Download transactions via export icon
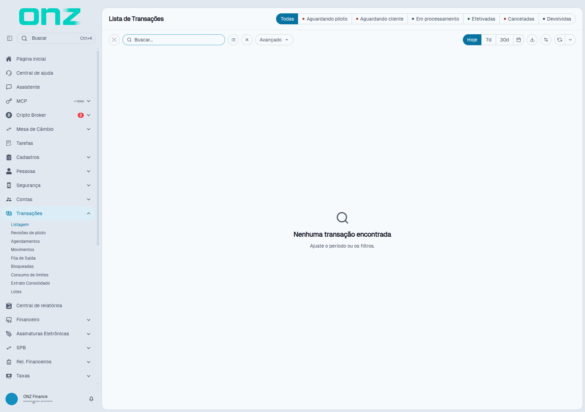This screenshot has height=412, width=585. [532, 40]
